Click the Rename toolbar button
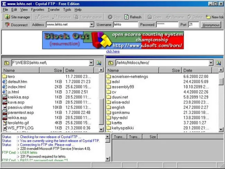Screen dimensions: 225x169 (x=175, y=17)
